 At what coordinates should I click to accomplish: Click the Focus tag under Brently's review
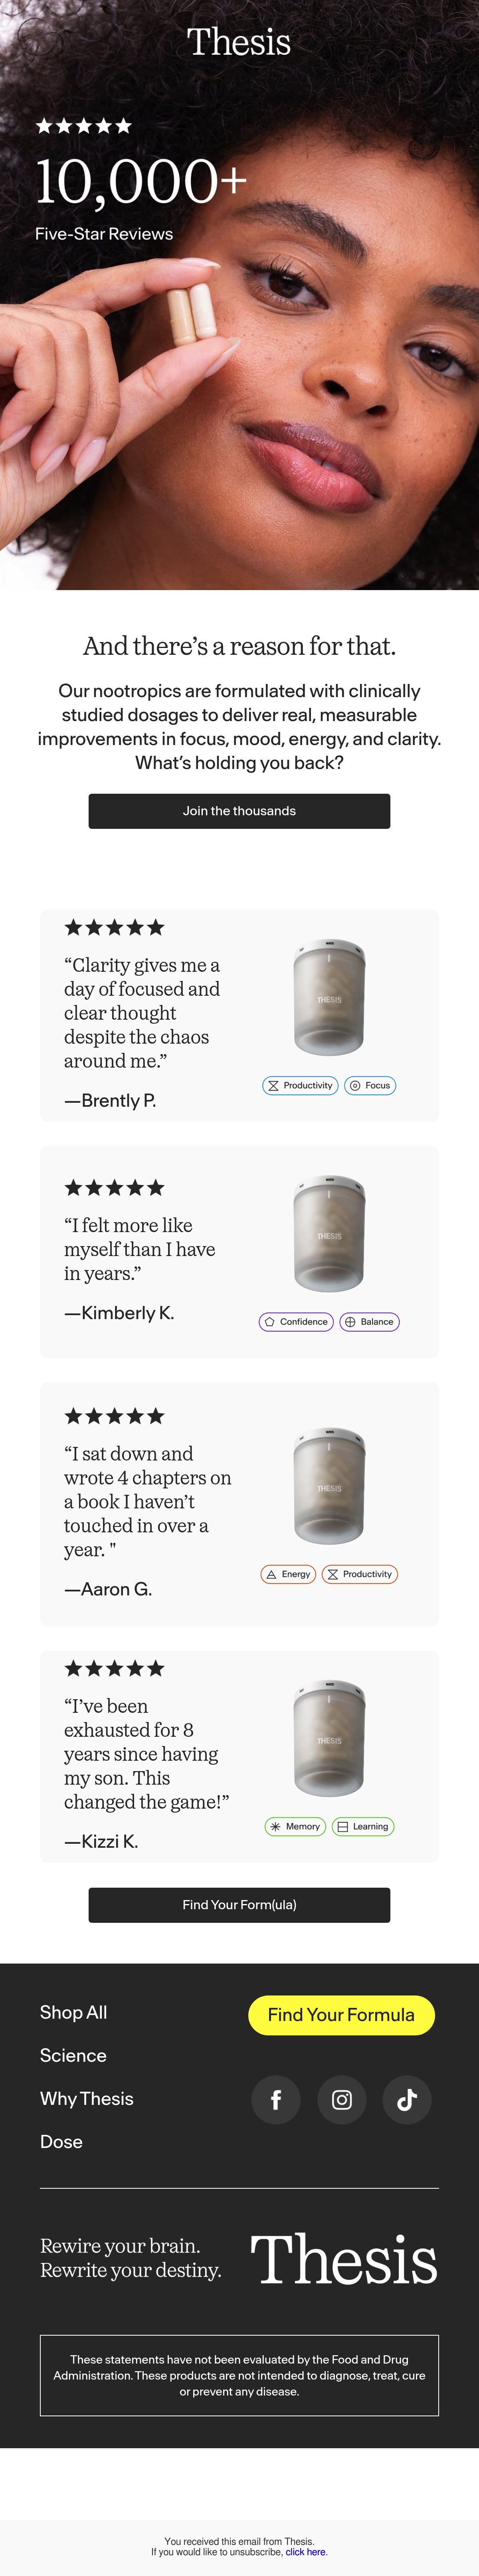pos(370,1085)
